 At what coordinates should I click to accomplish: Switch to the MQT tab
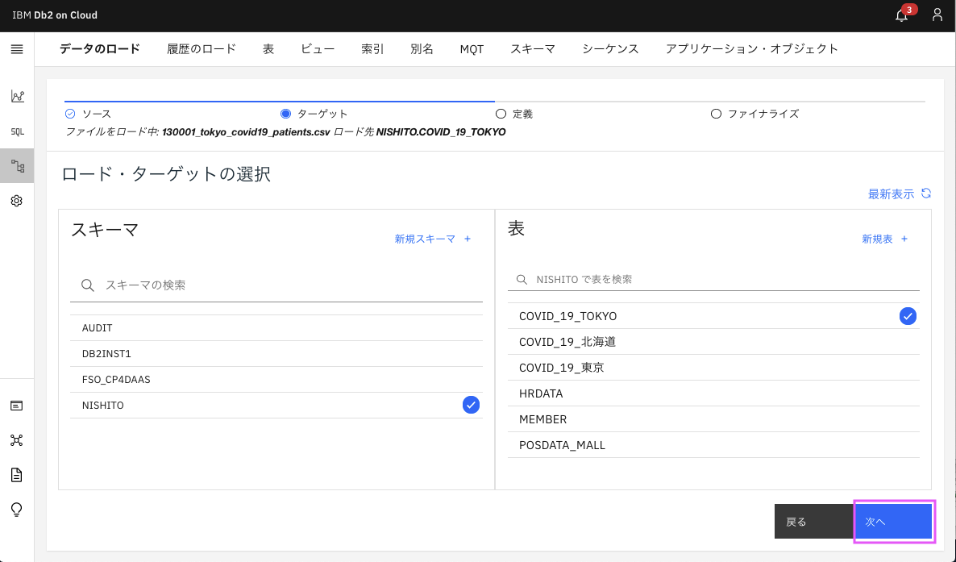pos(472,49)
